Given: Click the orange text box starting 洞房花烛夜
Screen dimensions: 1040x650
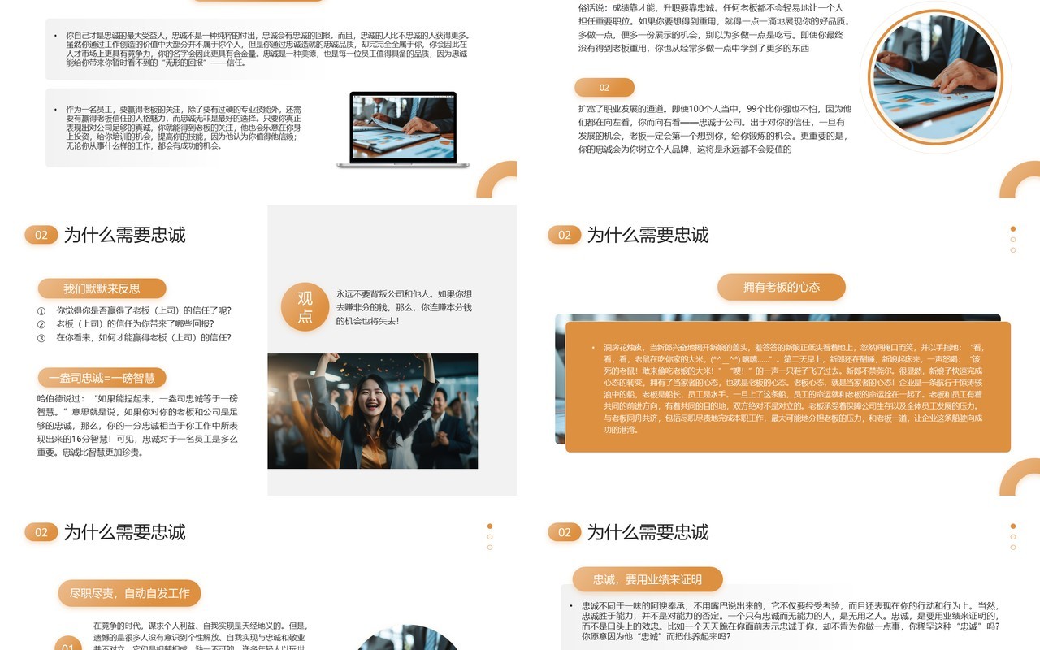Looking at the screenshot, I should (x=788, y=387).
